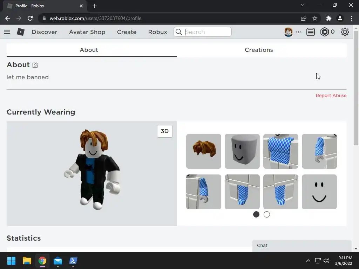This screenshot has width=359, height=269.
Task: Expand the system tray hidden icons
Action: (x=308, y=261)
